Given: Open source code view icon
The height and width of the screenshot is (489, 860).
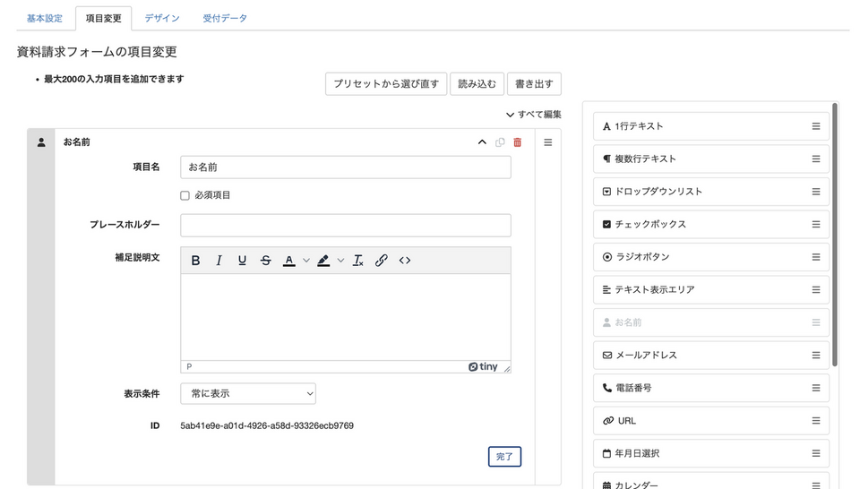Looking at the screenshot, I should 405,261.
